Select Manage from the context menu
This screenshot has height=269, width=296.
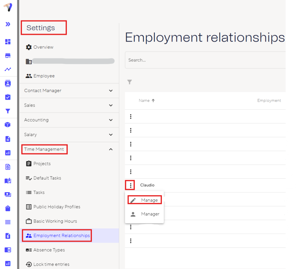(149, 200)
